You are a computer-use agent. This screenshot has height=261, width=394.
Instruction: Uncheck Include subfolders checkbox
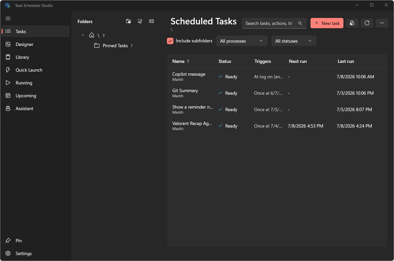[170, 41]
